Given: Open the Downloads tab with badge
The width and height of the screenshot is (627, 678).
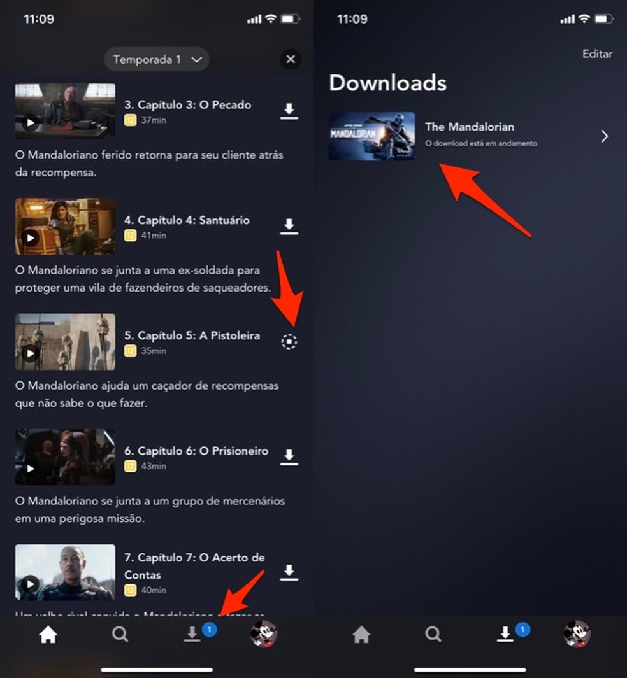Looking at the screenshot, I should tap(192, 633).
